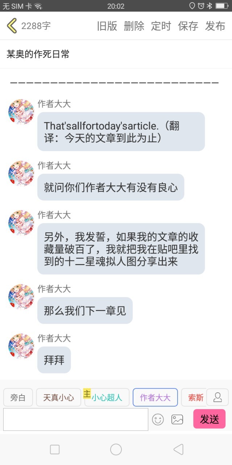
Task: Tap the yellow back arrow icon
Action: pyautogui.click(x=12, y=26)
